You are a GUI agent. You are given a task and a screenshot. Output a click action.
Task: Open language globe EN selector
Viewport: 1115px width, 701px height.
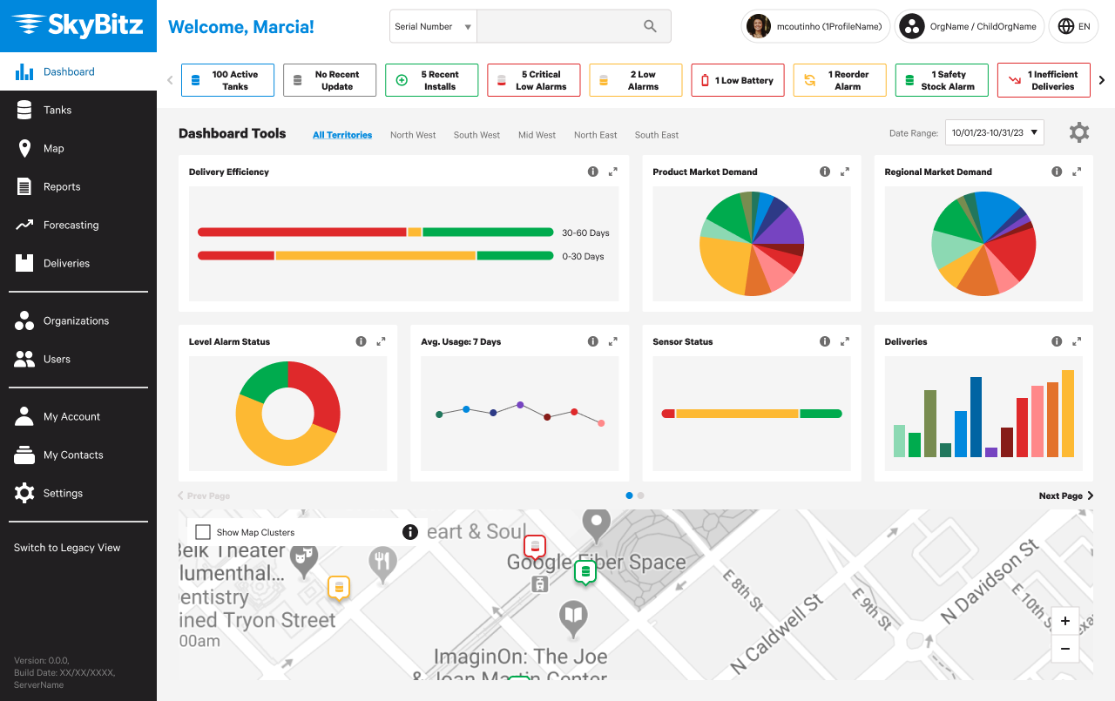coord(1073,26)
